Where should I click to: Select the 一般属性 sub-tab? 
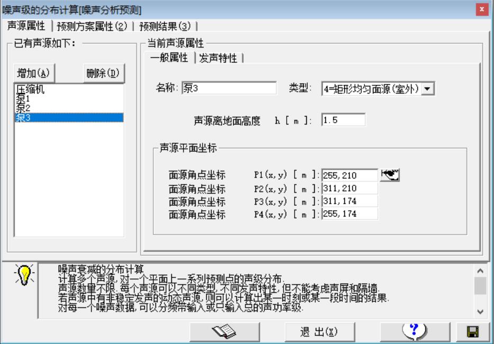169,58
